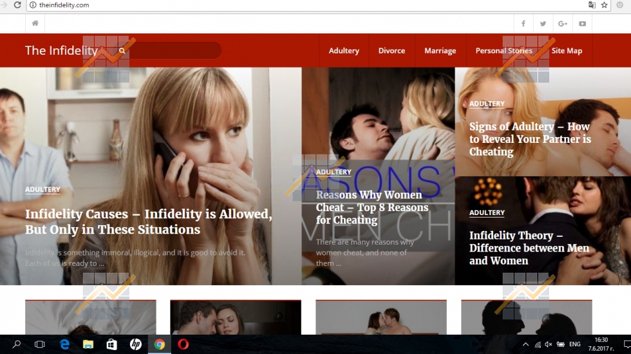Open fourth bottom thumbnail with silhouettes
This screenshot has width=631, height=354.
point(527,317)
